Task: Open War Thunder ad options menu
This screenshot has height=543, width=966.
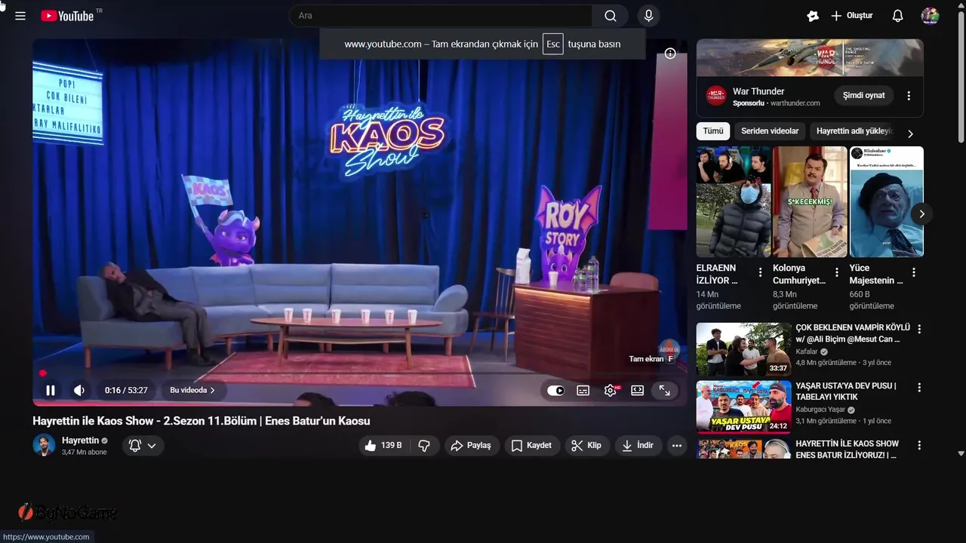Action: click(909, 96)
